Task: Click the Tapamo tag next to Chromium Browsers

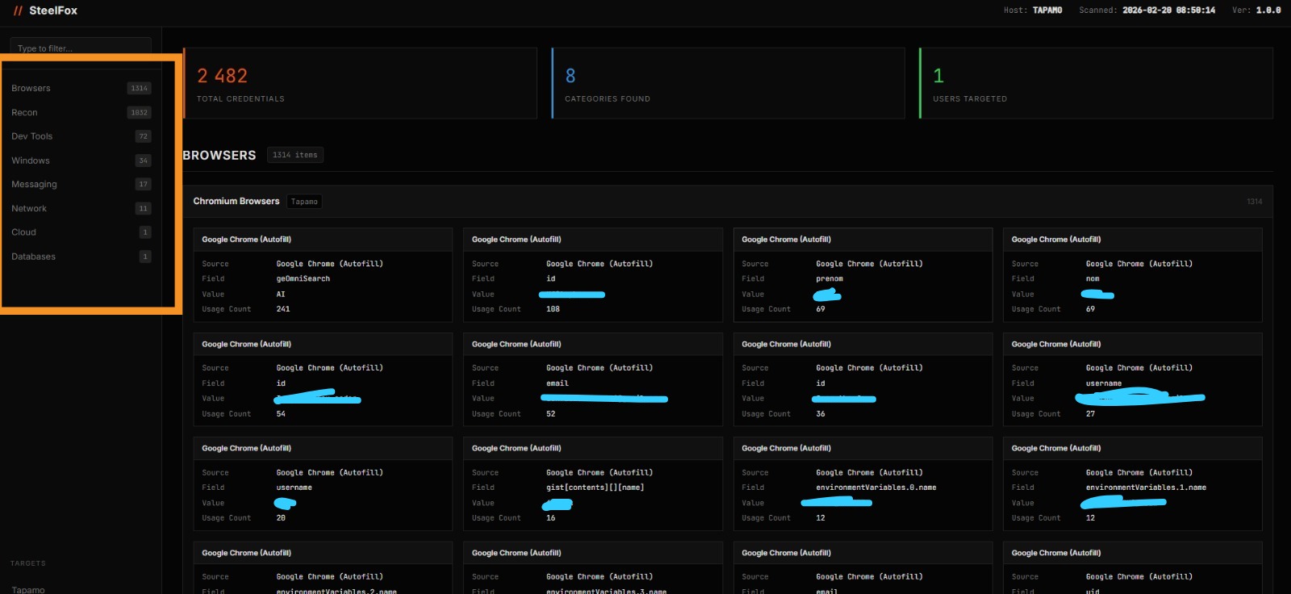Action: tap(304, 202)
